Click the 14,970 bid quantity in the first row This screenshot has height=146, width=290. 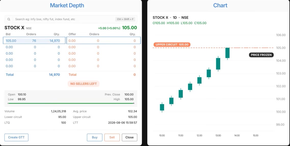(x=55, y=41)
